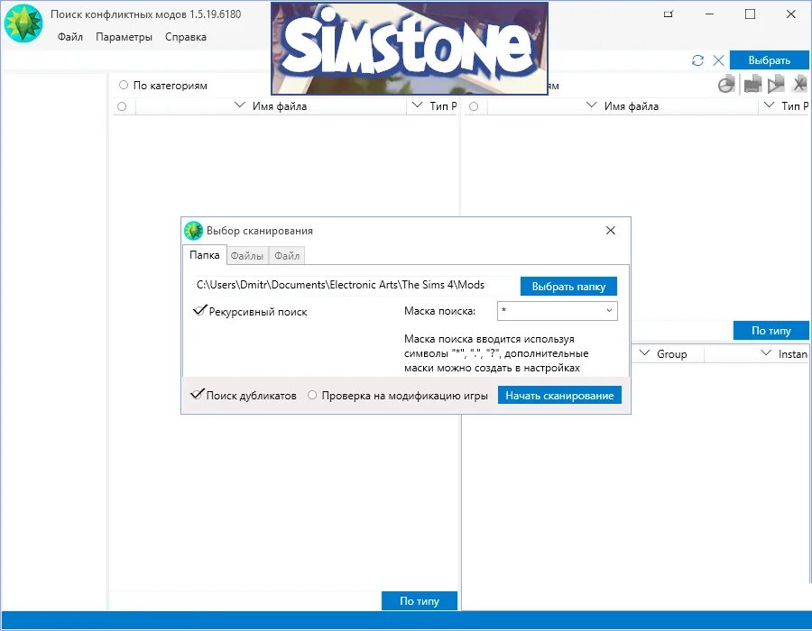Click the left list Имя файла column header
The height and width of the screenshot is (631, 812).
pyautogui.click(x=280, y=106)
